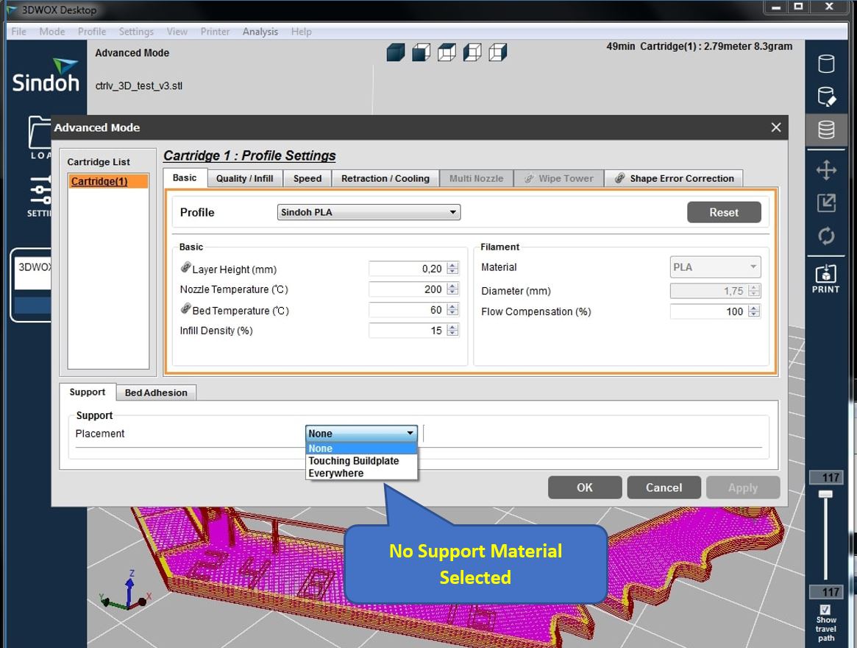Click the Apply button
Viewport: 857px width, 648px height.
(743, 487)
